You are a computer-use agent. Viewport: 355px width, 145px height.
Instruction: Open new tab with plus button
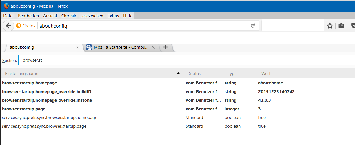pos(165,47)
